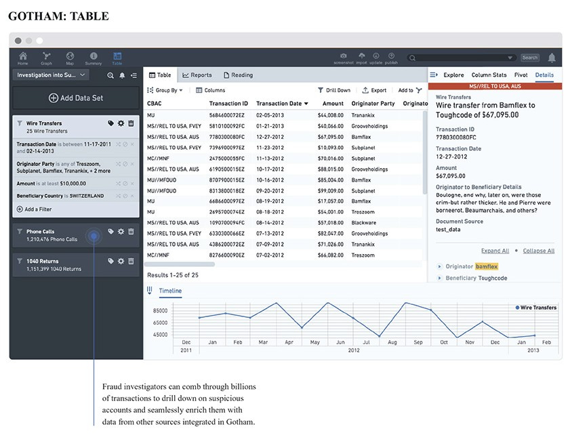Click the sidebar bell icon

[x=122, y=75]
